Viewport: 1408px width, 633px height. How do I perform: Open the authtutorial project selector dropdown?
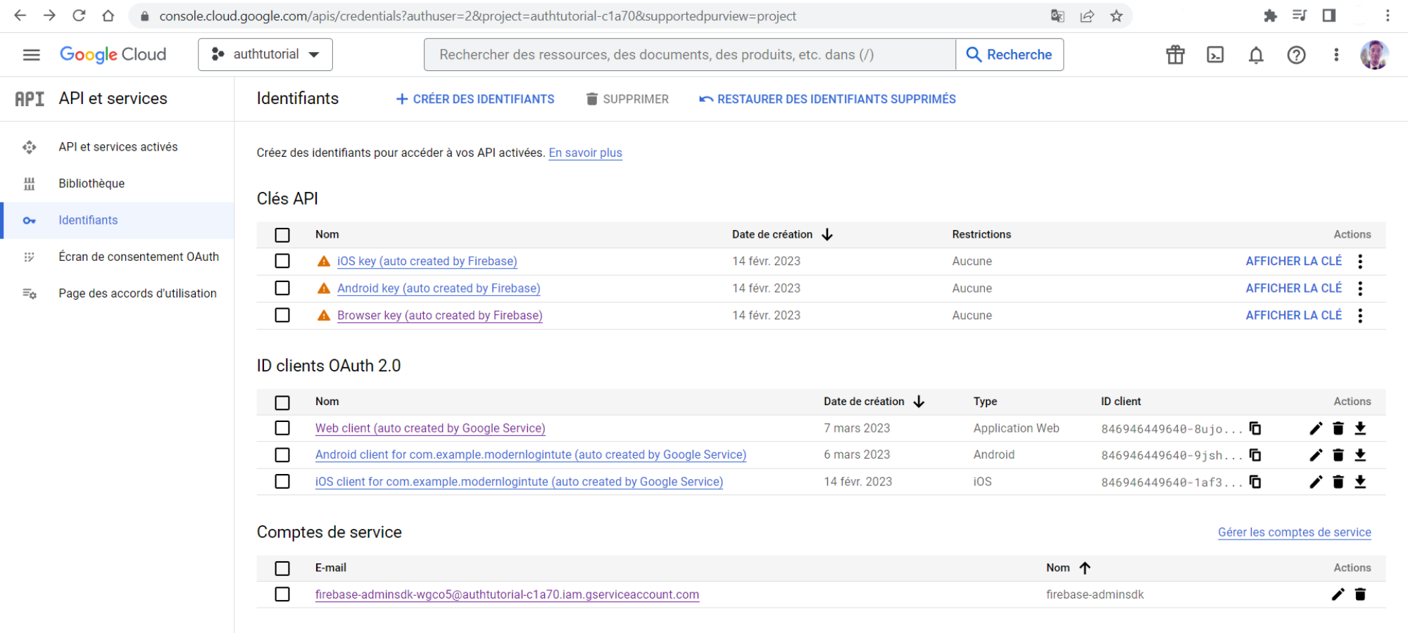[265, 54]
